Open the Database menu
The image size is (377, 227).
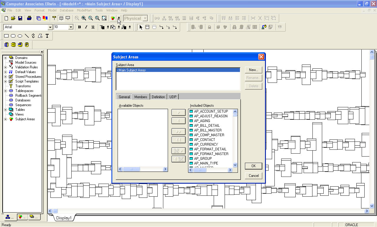[66, 10]
